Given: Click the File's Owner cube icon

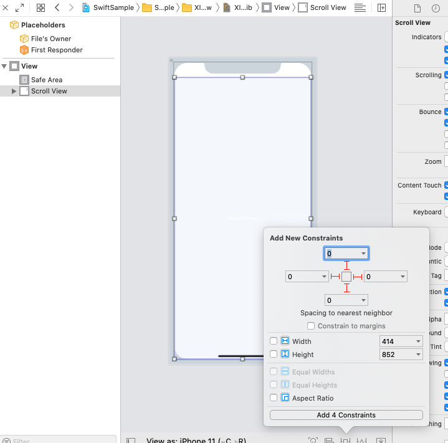Looking at the screenshot, I should tap(24, 39).
